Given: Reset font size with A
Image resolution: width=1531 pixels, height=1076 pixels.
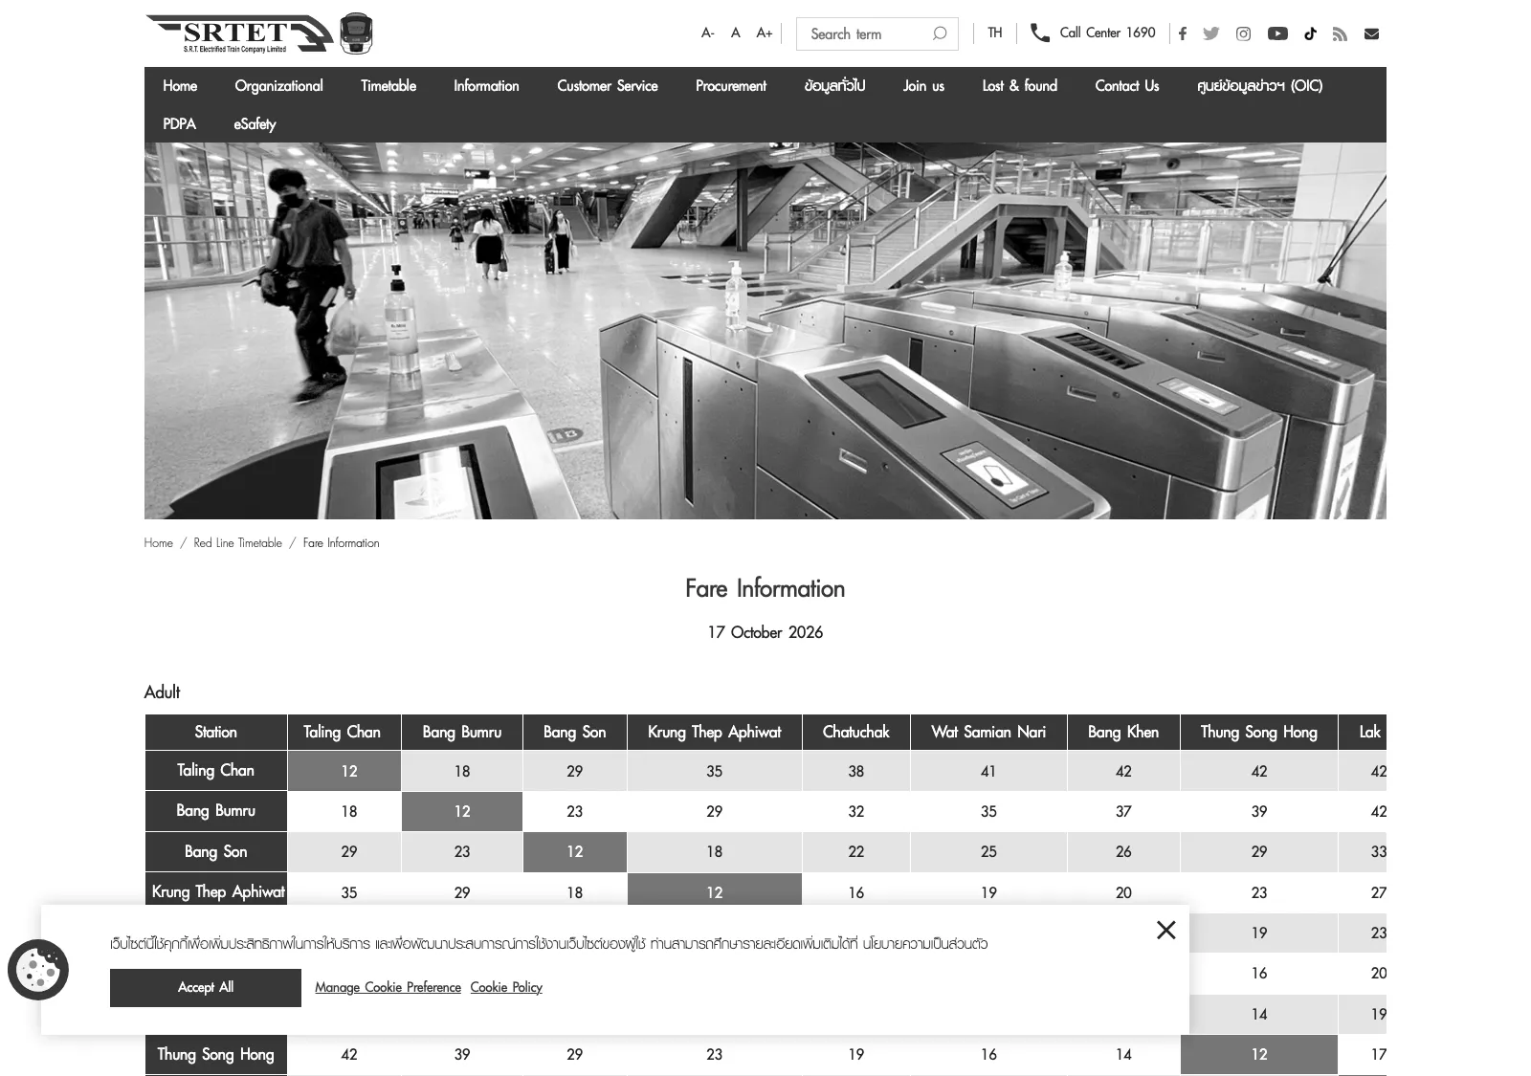Looking at the screenshot, I should tap(735, 33).
